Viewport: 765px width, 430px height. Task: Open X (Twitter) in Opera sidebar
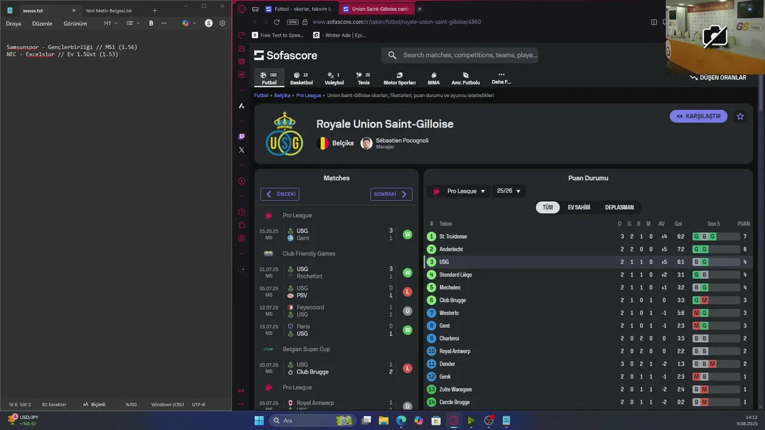pyautogui.click(x=241, y=150)
